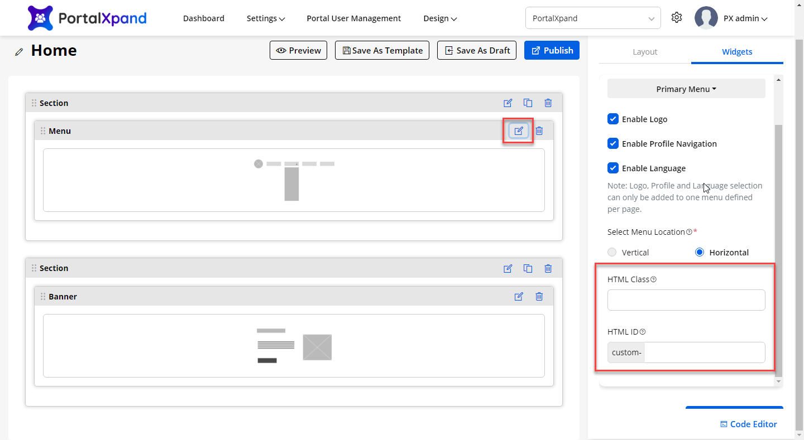Delete the first Section
Screen dimensions: 804x440
click(548, 103)
